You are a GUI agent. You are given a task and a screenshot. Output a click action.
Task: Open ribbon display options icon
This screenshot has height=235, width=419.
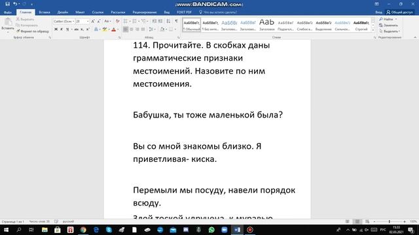coord(376,4)
